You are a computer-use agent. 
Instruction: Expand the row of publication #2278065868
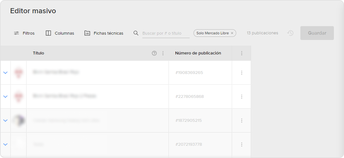pyautogui.click(x=5, y=97)
